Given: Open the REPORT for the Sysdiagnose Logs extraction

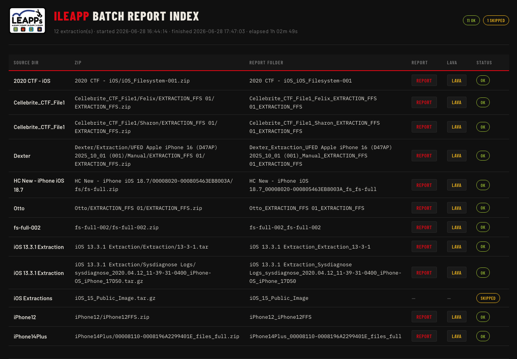Looking at the screenshot, I should (424, 273).
